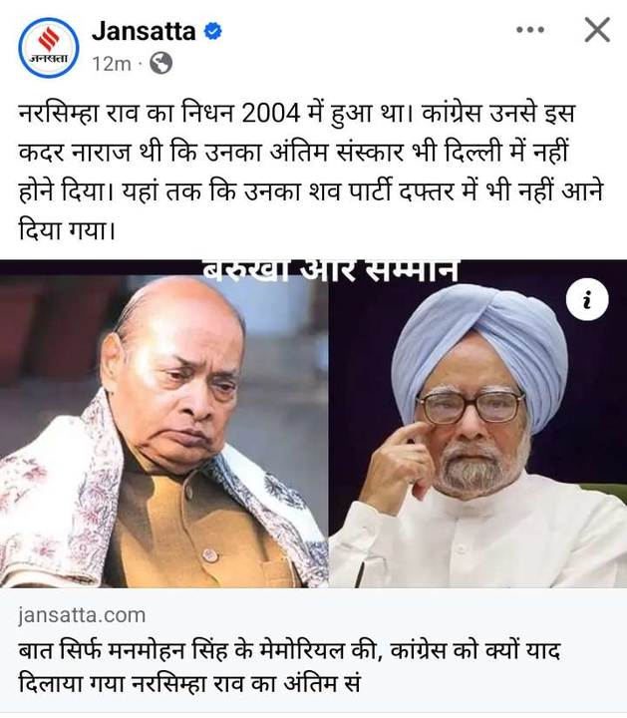The width and height of the screenshot is (627, 718).
Task: Click the 12m post timestamp
Action: 112,64
